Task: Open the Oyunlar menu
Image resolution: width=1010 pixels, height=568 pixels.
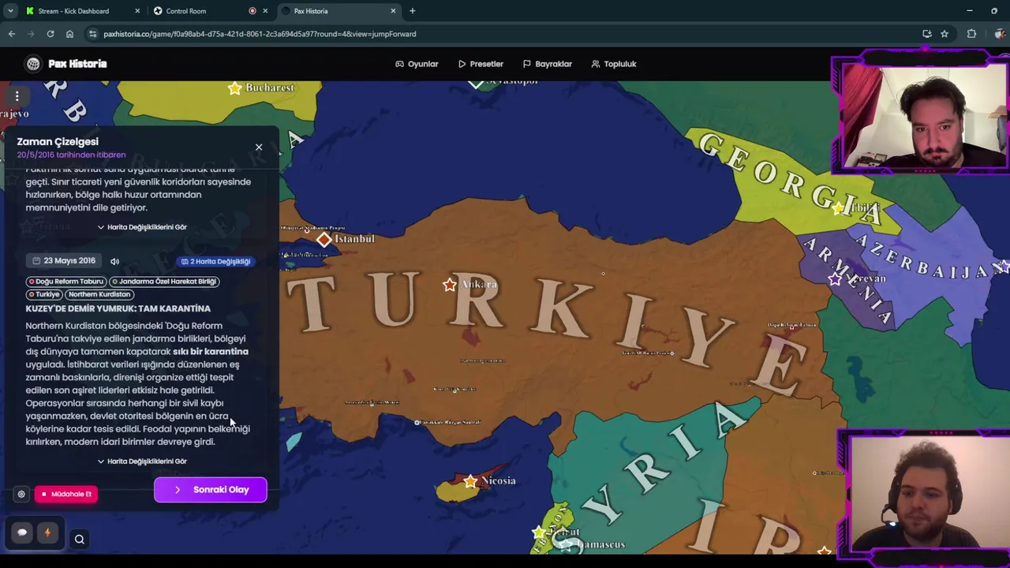Action: click(x=417, y=64)
